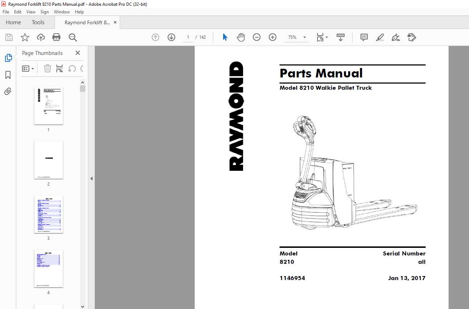
Task: Click the date 'Jan 13, 2017'
Action: [x=407, y=278]
